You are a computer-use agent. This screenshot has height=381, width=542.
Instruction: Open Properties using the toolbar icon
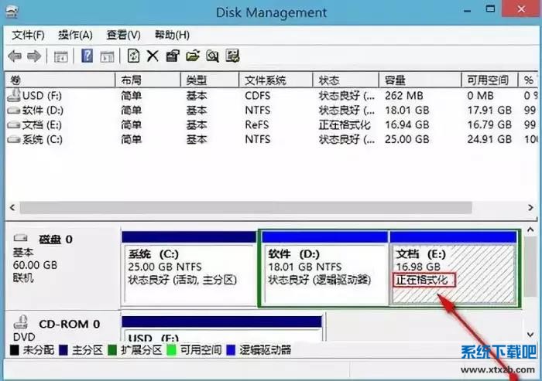point(173,56)
